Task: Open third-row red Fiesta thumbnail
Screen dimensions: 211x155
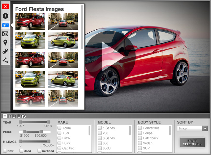Action: [30, 60]
